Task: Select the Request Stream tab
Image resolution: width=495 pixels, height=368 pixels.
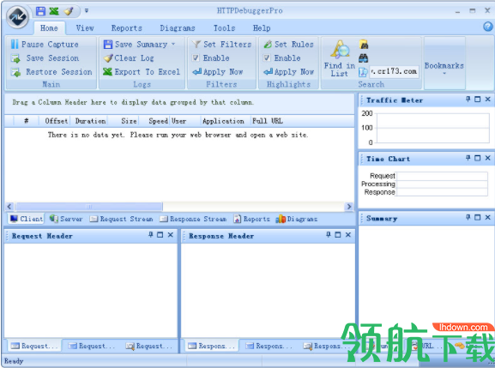Action: (121, 219)
